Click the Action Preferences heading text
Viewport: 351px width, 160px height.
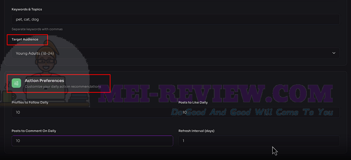coord(44,81)
